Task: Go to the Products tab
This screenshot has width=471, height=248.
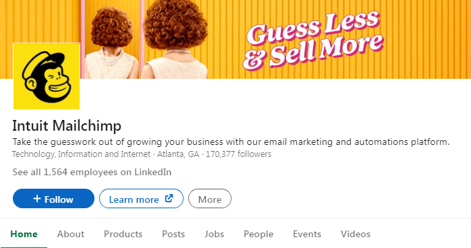Action: tap(123, 234)
